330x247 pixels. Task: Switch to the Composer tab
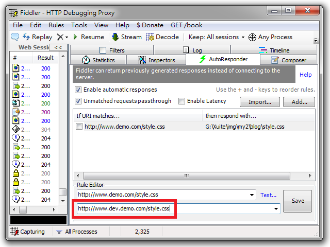tap(289, 60)
